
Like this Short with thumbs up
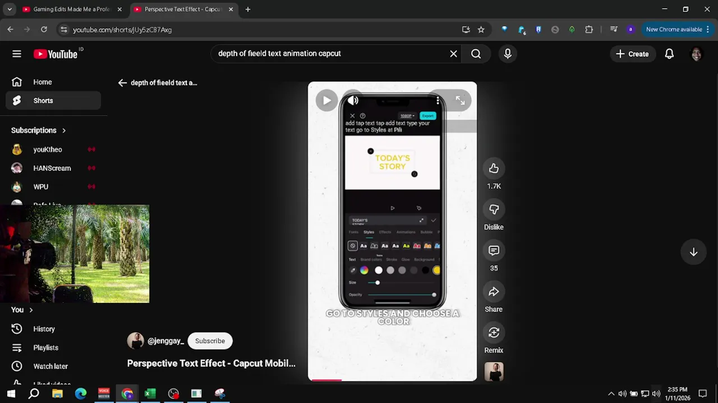coord(494,168)
